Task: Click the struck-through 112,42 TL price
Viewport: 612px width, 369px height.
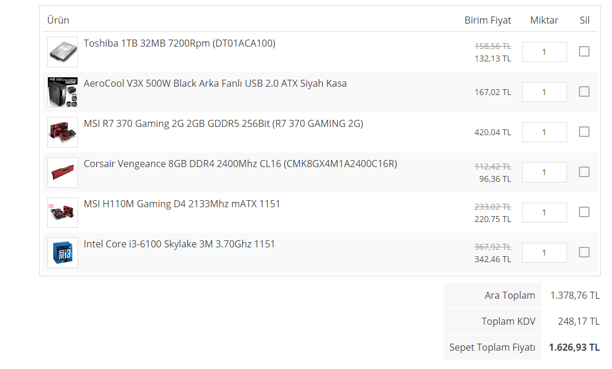Action: coord(493,166)
